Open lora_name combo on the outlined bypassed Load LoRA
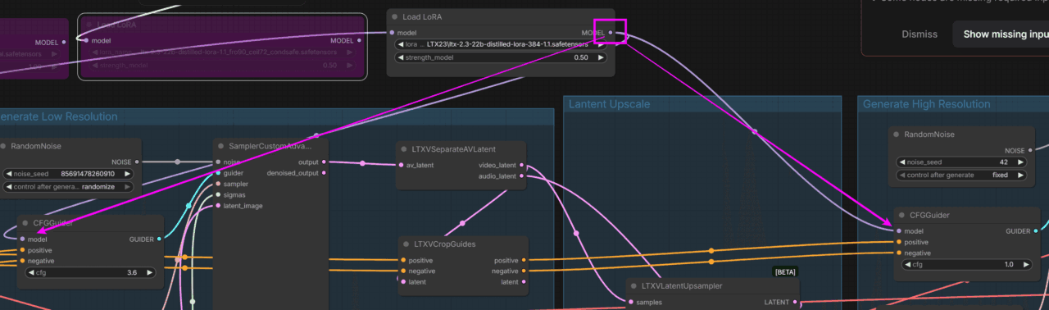Screen dimensions: 1049x310 point(222,52)
